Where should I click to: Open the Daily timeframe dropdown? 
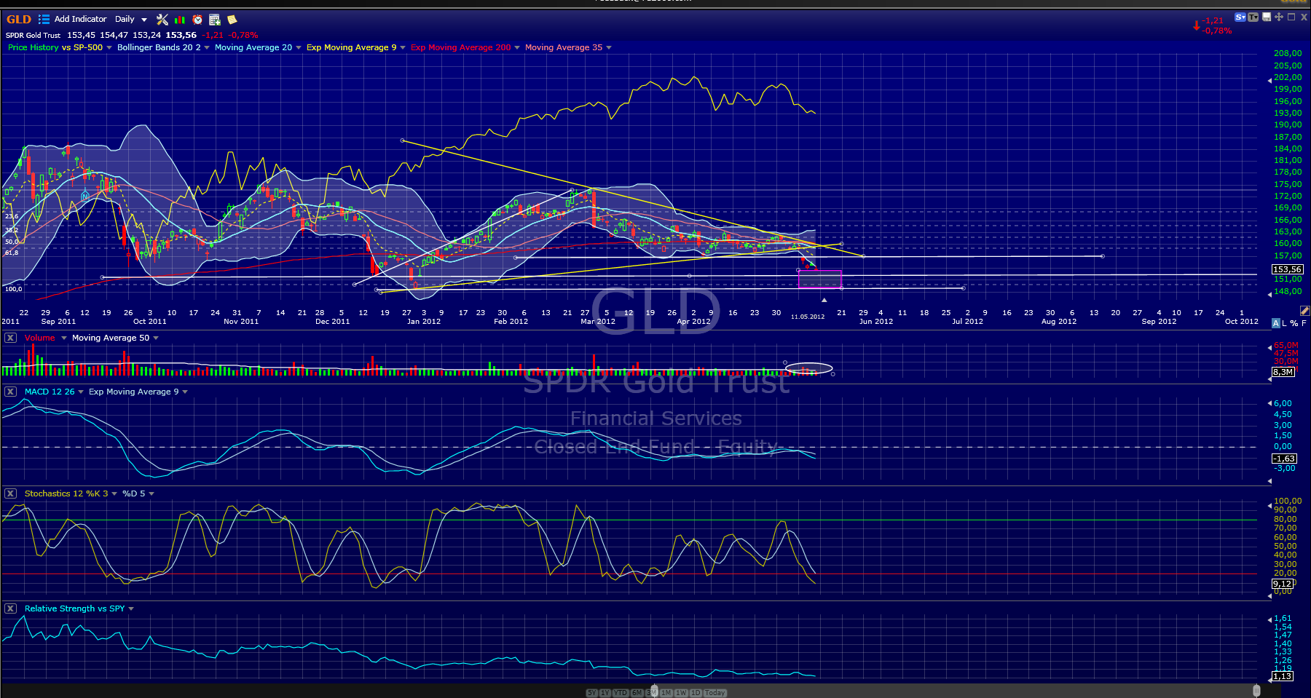pos(131,20)
